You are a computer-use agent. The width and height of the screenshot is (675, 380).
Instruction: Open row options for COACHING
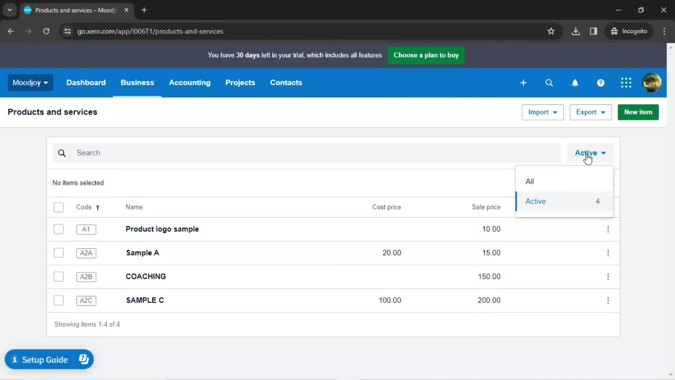tap(608, 277)
